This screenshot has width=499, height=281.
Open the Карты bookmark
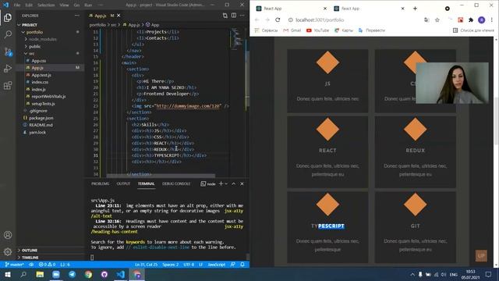[x=344, y=30]
